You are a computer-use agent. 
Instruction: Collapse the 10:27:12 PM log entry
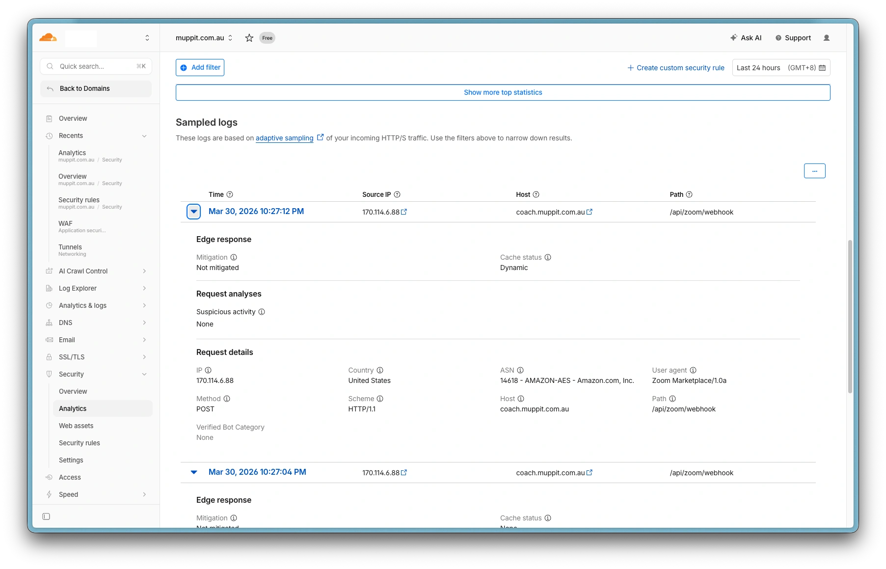coord(194,212)
